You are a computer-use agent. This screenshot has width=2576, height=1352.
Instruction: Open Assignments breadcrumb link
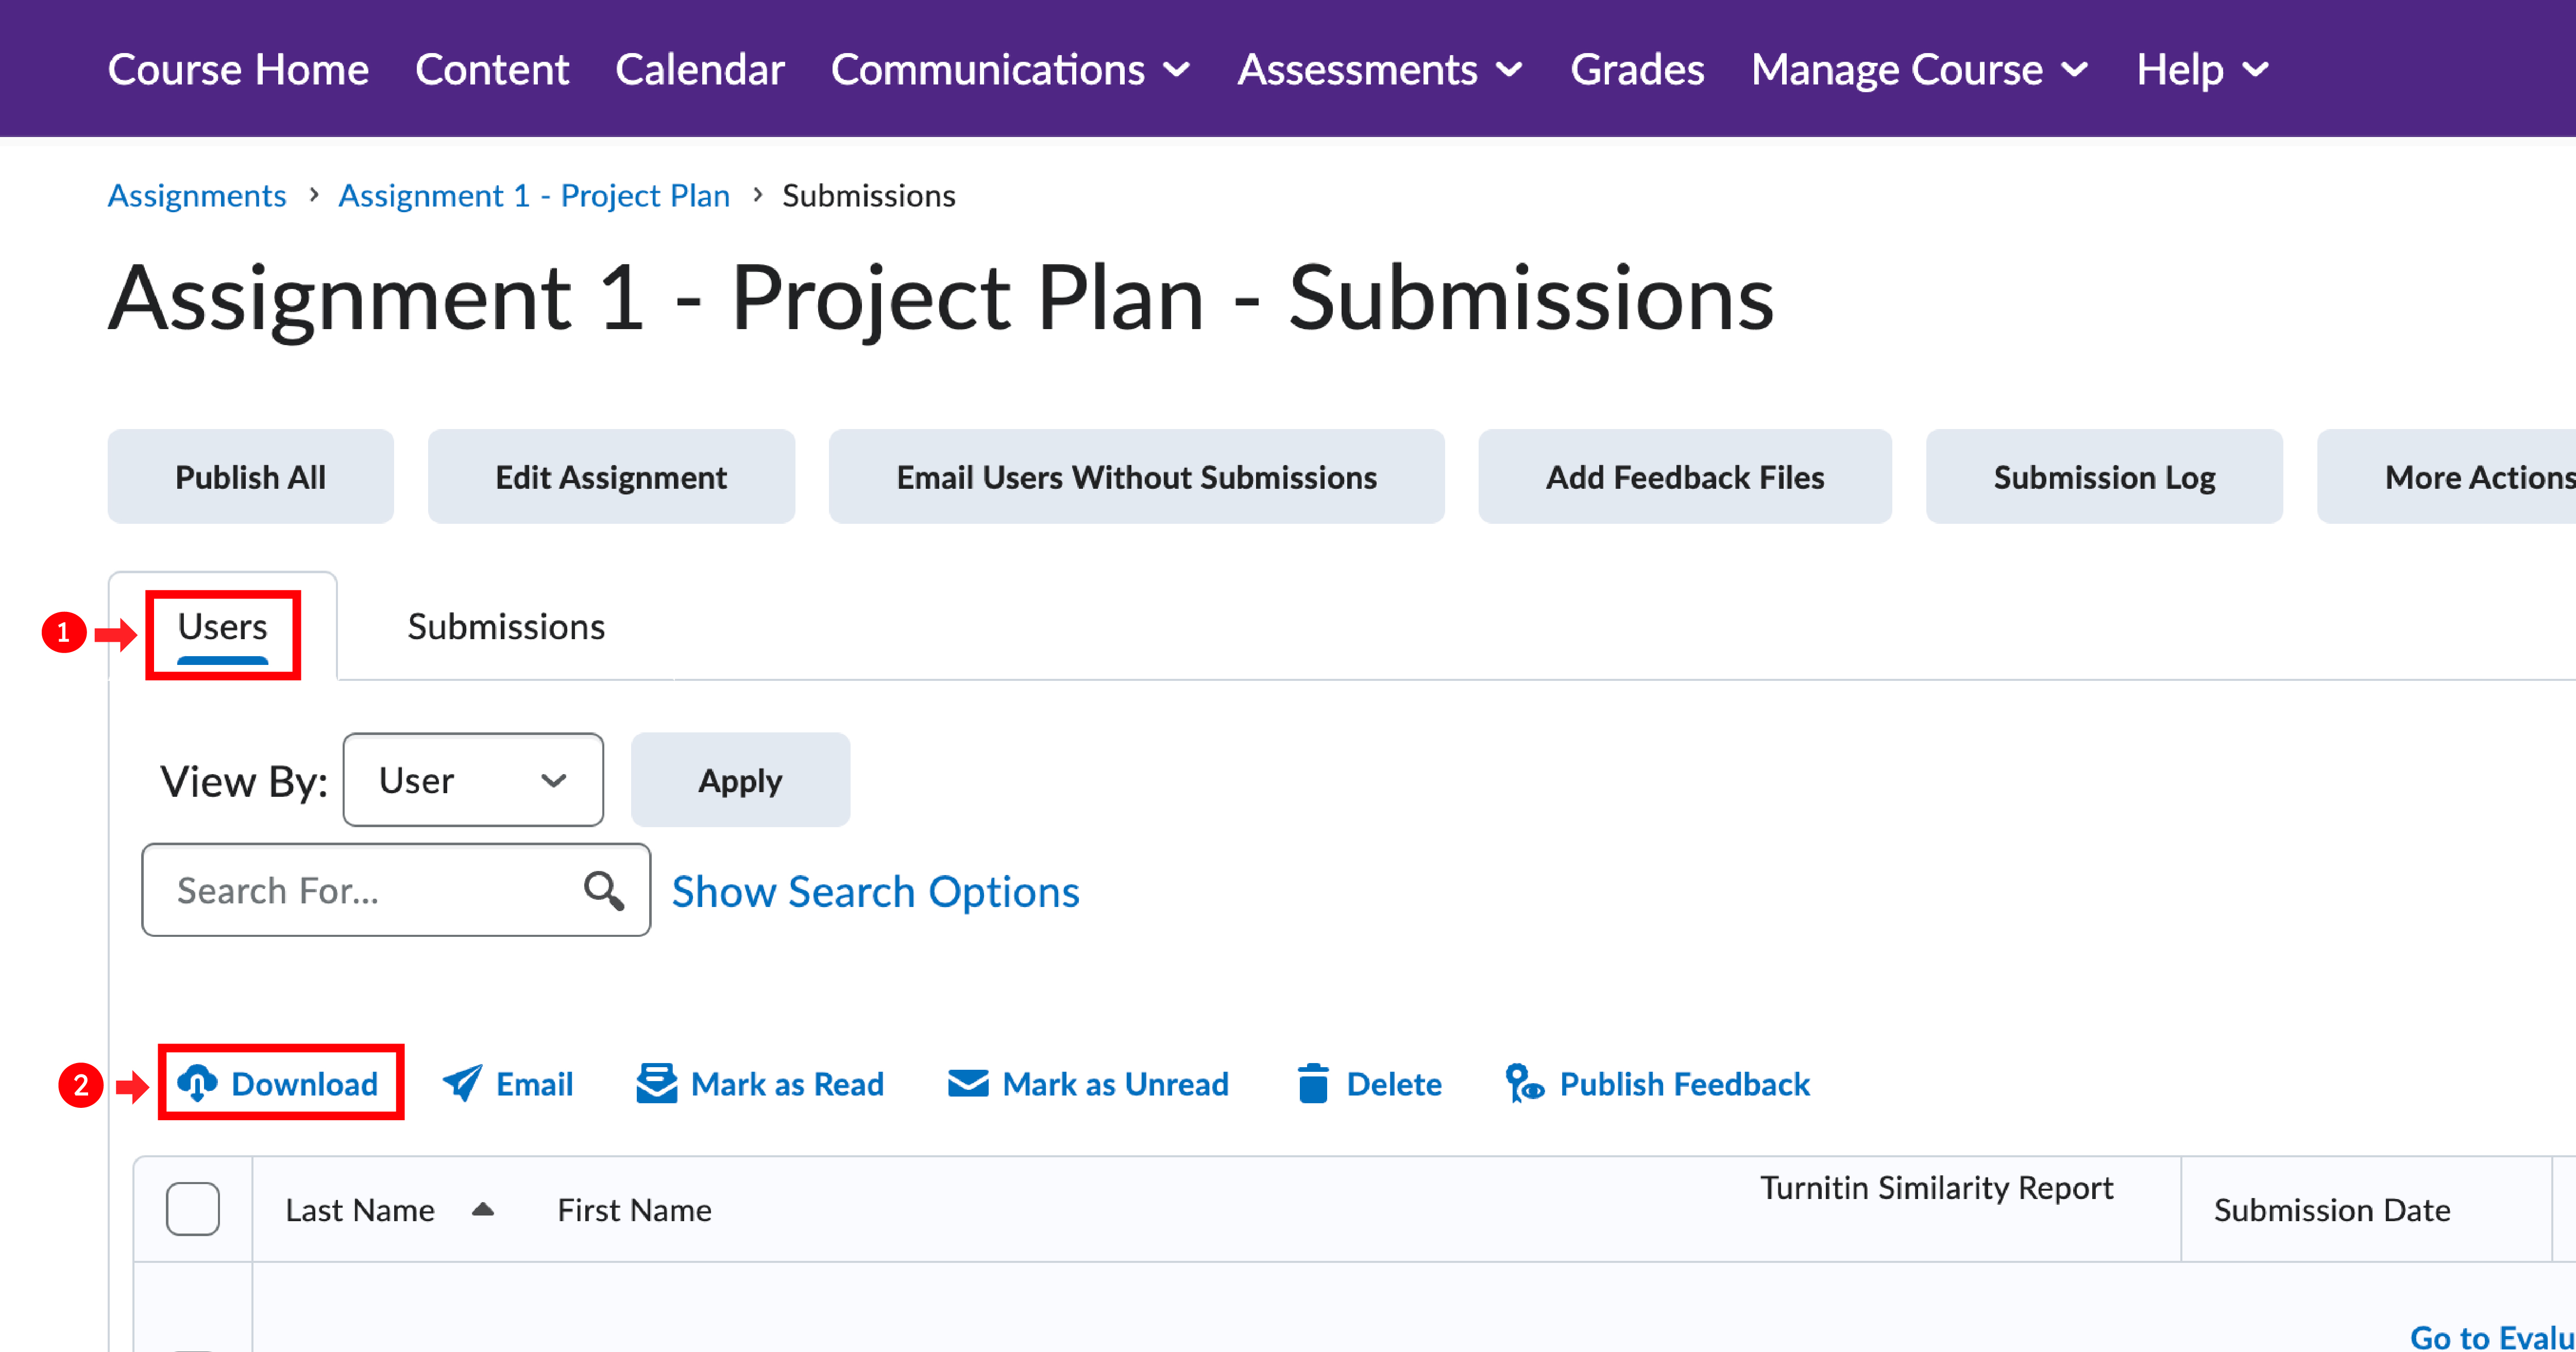[197, 195]
